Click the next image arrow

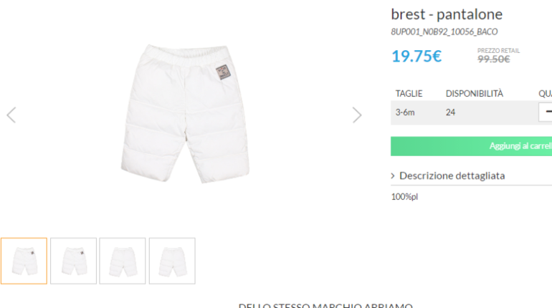pos(357,115)
